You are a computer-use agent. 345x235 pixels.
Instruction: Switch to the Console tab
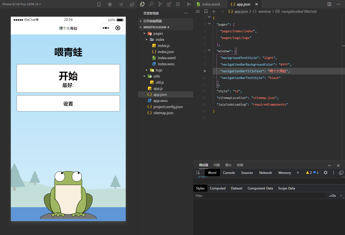[229, 172]
